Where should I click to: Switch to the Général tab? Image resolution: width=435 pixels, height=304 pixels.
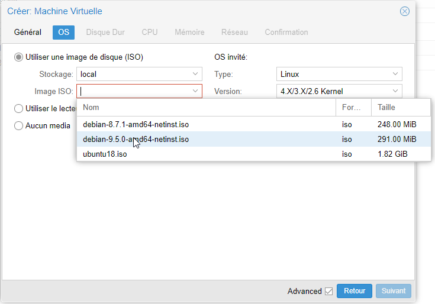click(28, 33)
